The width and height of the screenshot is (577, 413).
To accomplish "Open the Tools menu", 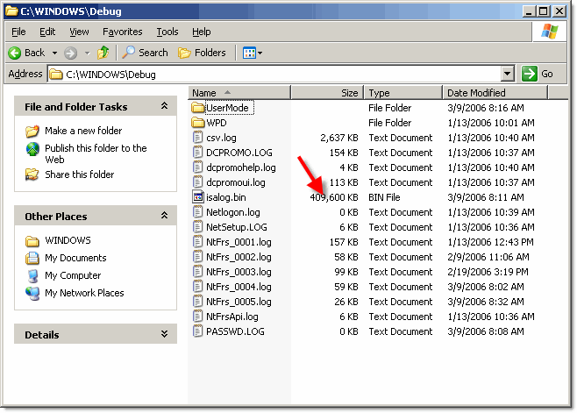I will pos(167,32).
